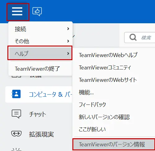Open the hamburger main menu icon
This screenshot has width=155, height=151.
(17, 11)
